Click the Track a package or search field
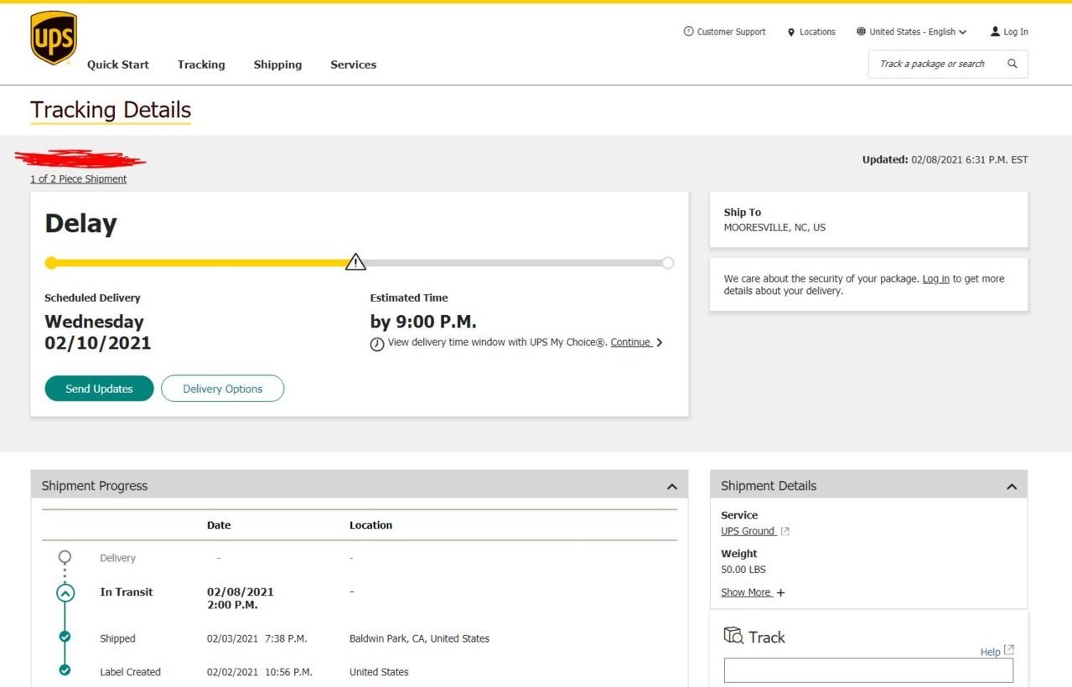1072x687 pixels. (948, 64)
